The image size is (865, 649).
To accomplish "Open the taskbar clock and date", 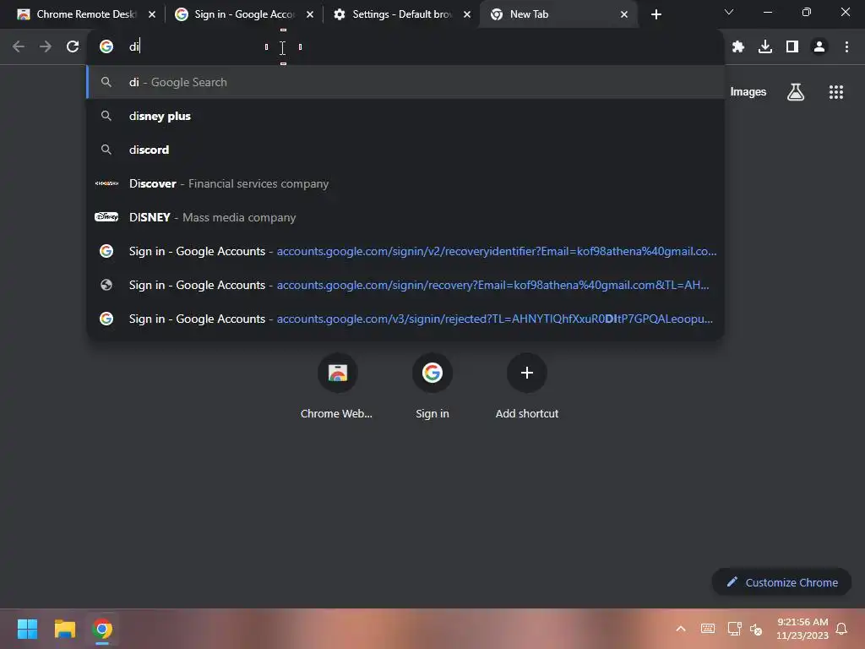I will click(x=802, y=629).
